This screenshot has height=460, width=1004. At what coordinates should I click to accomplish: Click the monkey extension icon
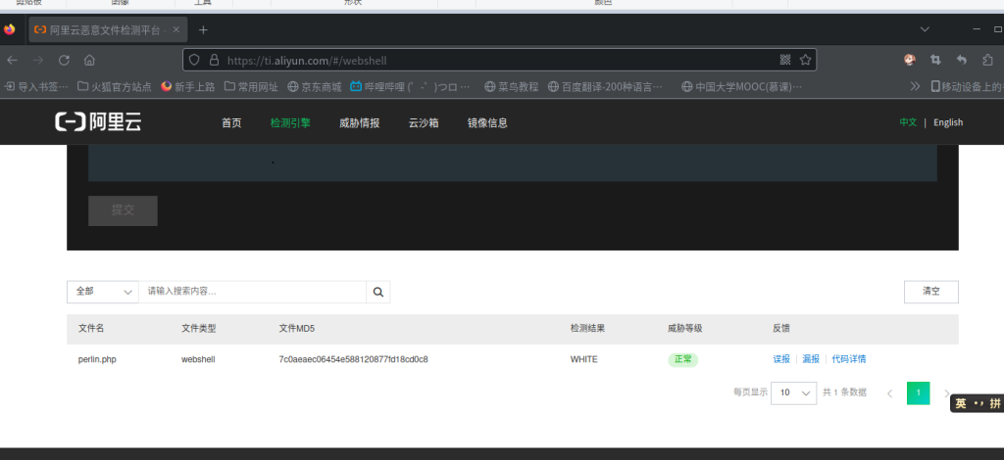click(x=910, y=60)
